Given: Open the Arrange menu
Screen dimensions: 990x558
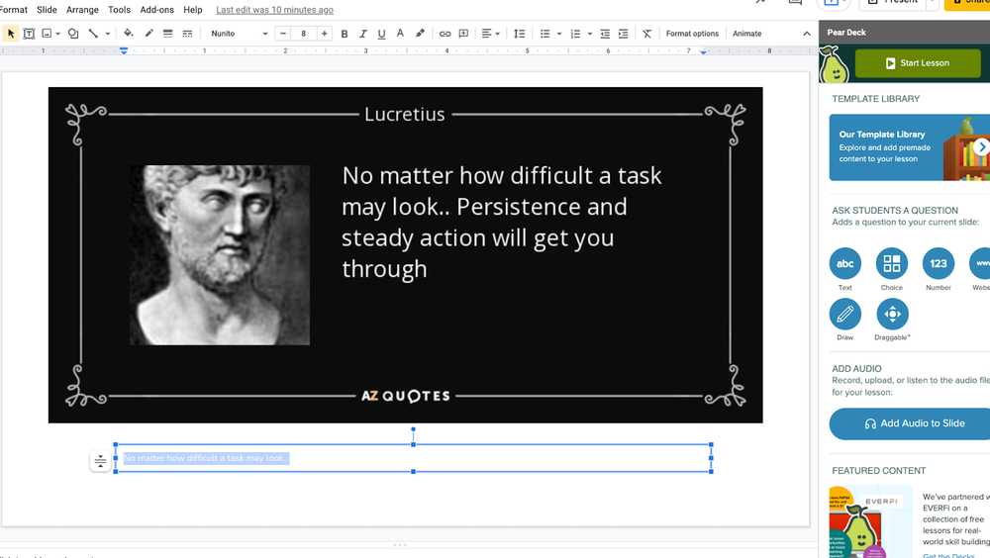Looking at the screenshot, I should click(x=82, y=10).
